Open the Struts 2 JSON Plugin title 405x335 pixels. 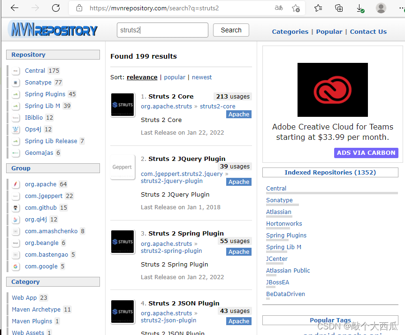(x=184, y=303)
